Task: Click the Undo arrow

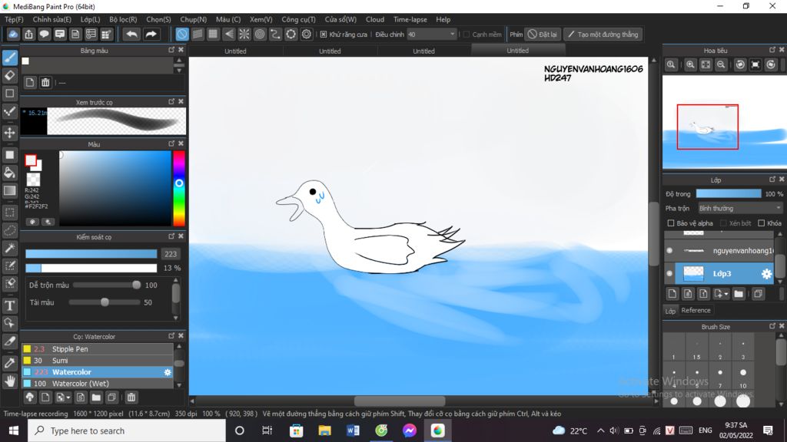Action: (x=131, y=34)
